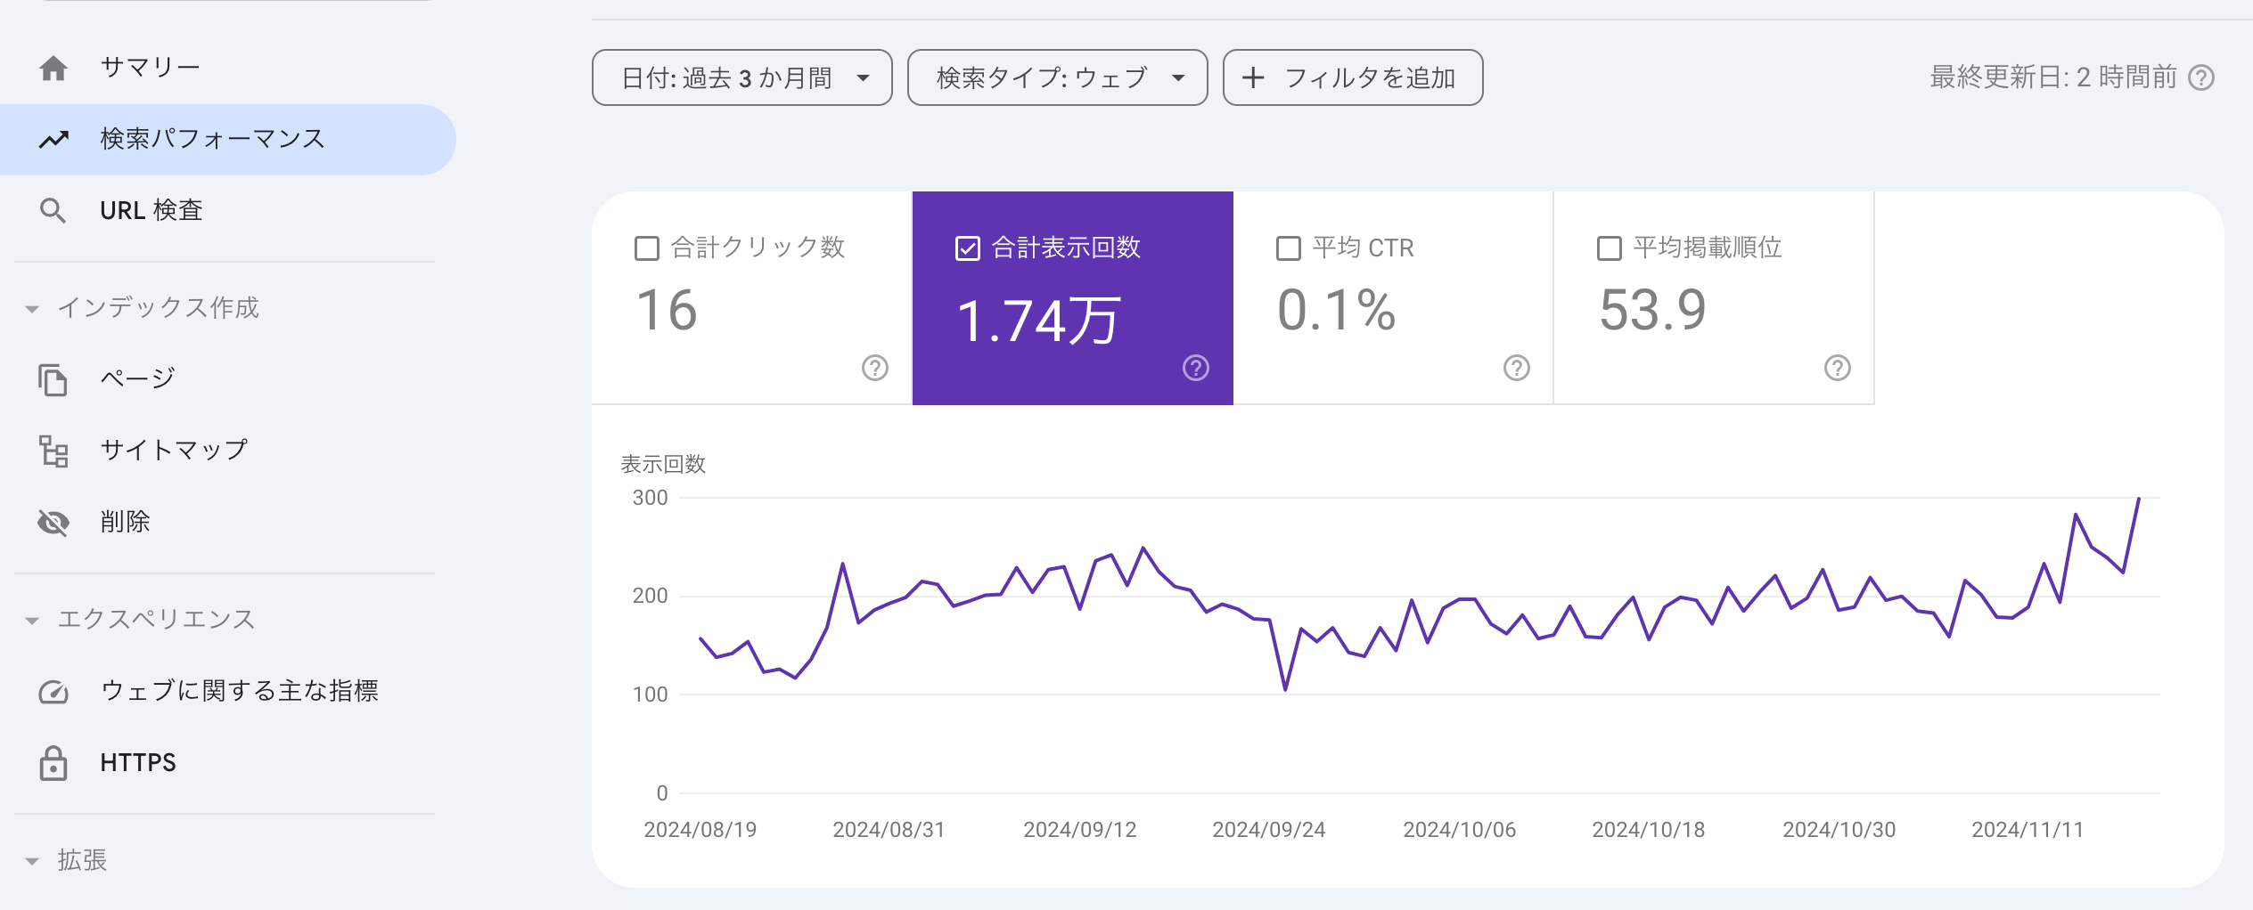This screenshot has height=910, width=2253.
Task: Click the trend-line icon for 検索パフォーマンス
Action: point(53,139)
